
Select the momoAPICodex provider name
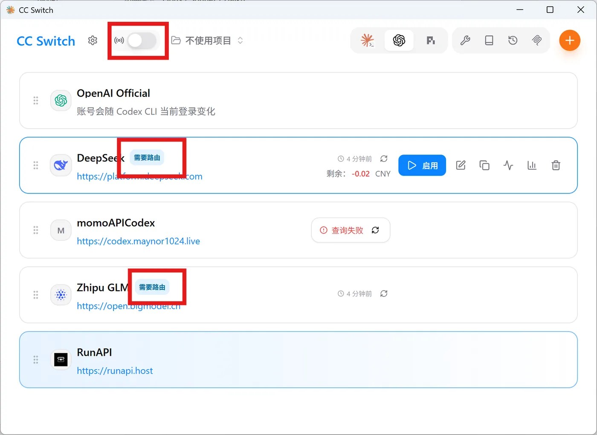(x=116, y=223)
